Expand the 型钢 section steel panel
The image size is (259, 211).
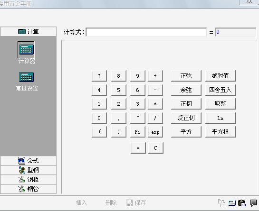[28, 170]
